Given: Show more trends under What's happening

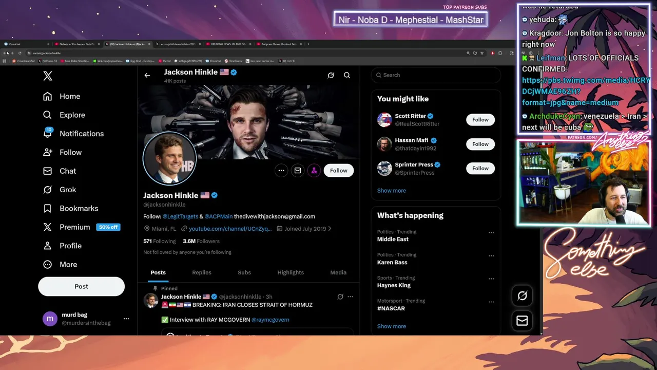Looking at the screenshot, I should [x=392, y=326].
